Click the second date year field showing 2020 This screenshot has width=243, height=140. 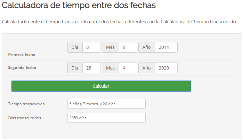(x=166, y=68)
